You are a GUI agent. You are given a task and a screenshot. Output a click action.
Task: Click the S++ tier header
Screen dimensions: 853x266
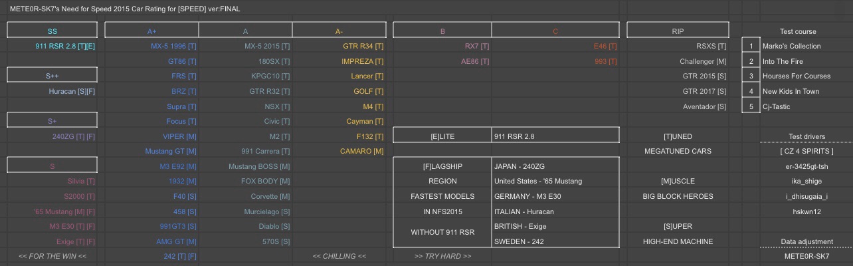tap(52, 76)
